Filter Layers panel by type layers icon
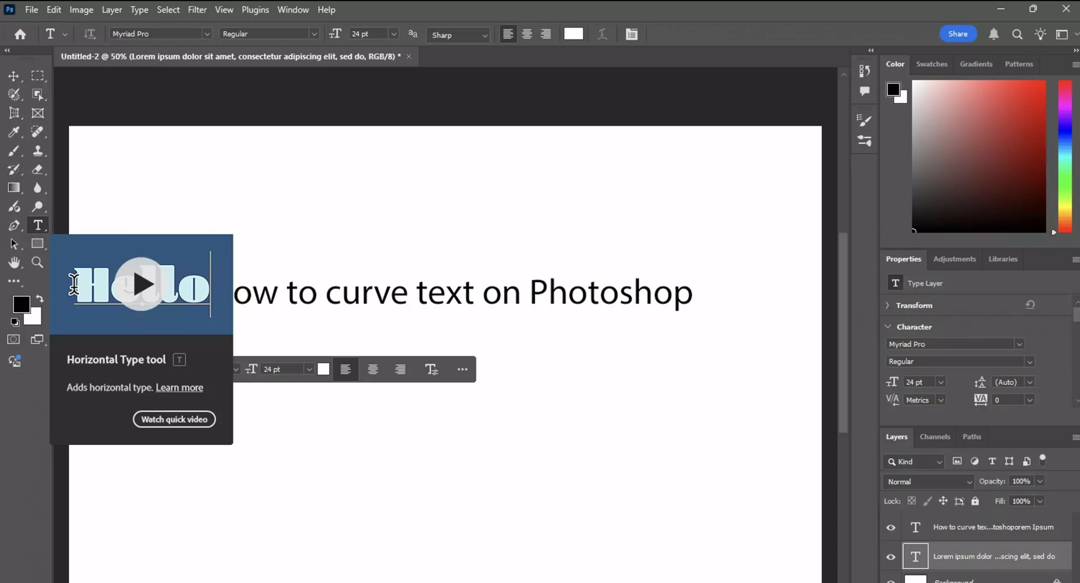This screenshot has height=583, width=1080. [992, 461]
